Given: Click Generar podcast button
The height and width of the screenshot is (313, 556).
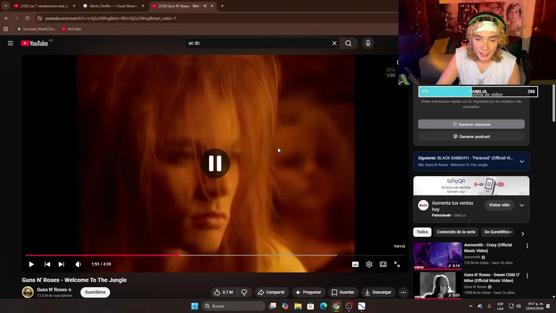Looking at the screenshot, I should tap(471, 137).
